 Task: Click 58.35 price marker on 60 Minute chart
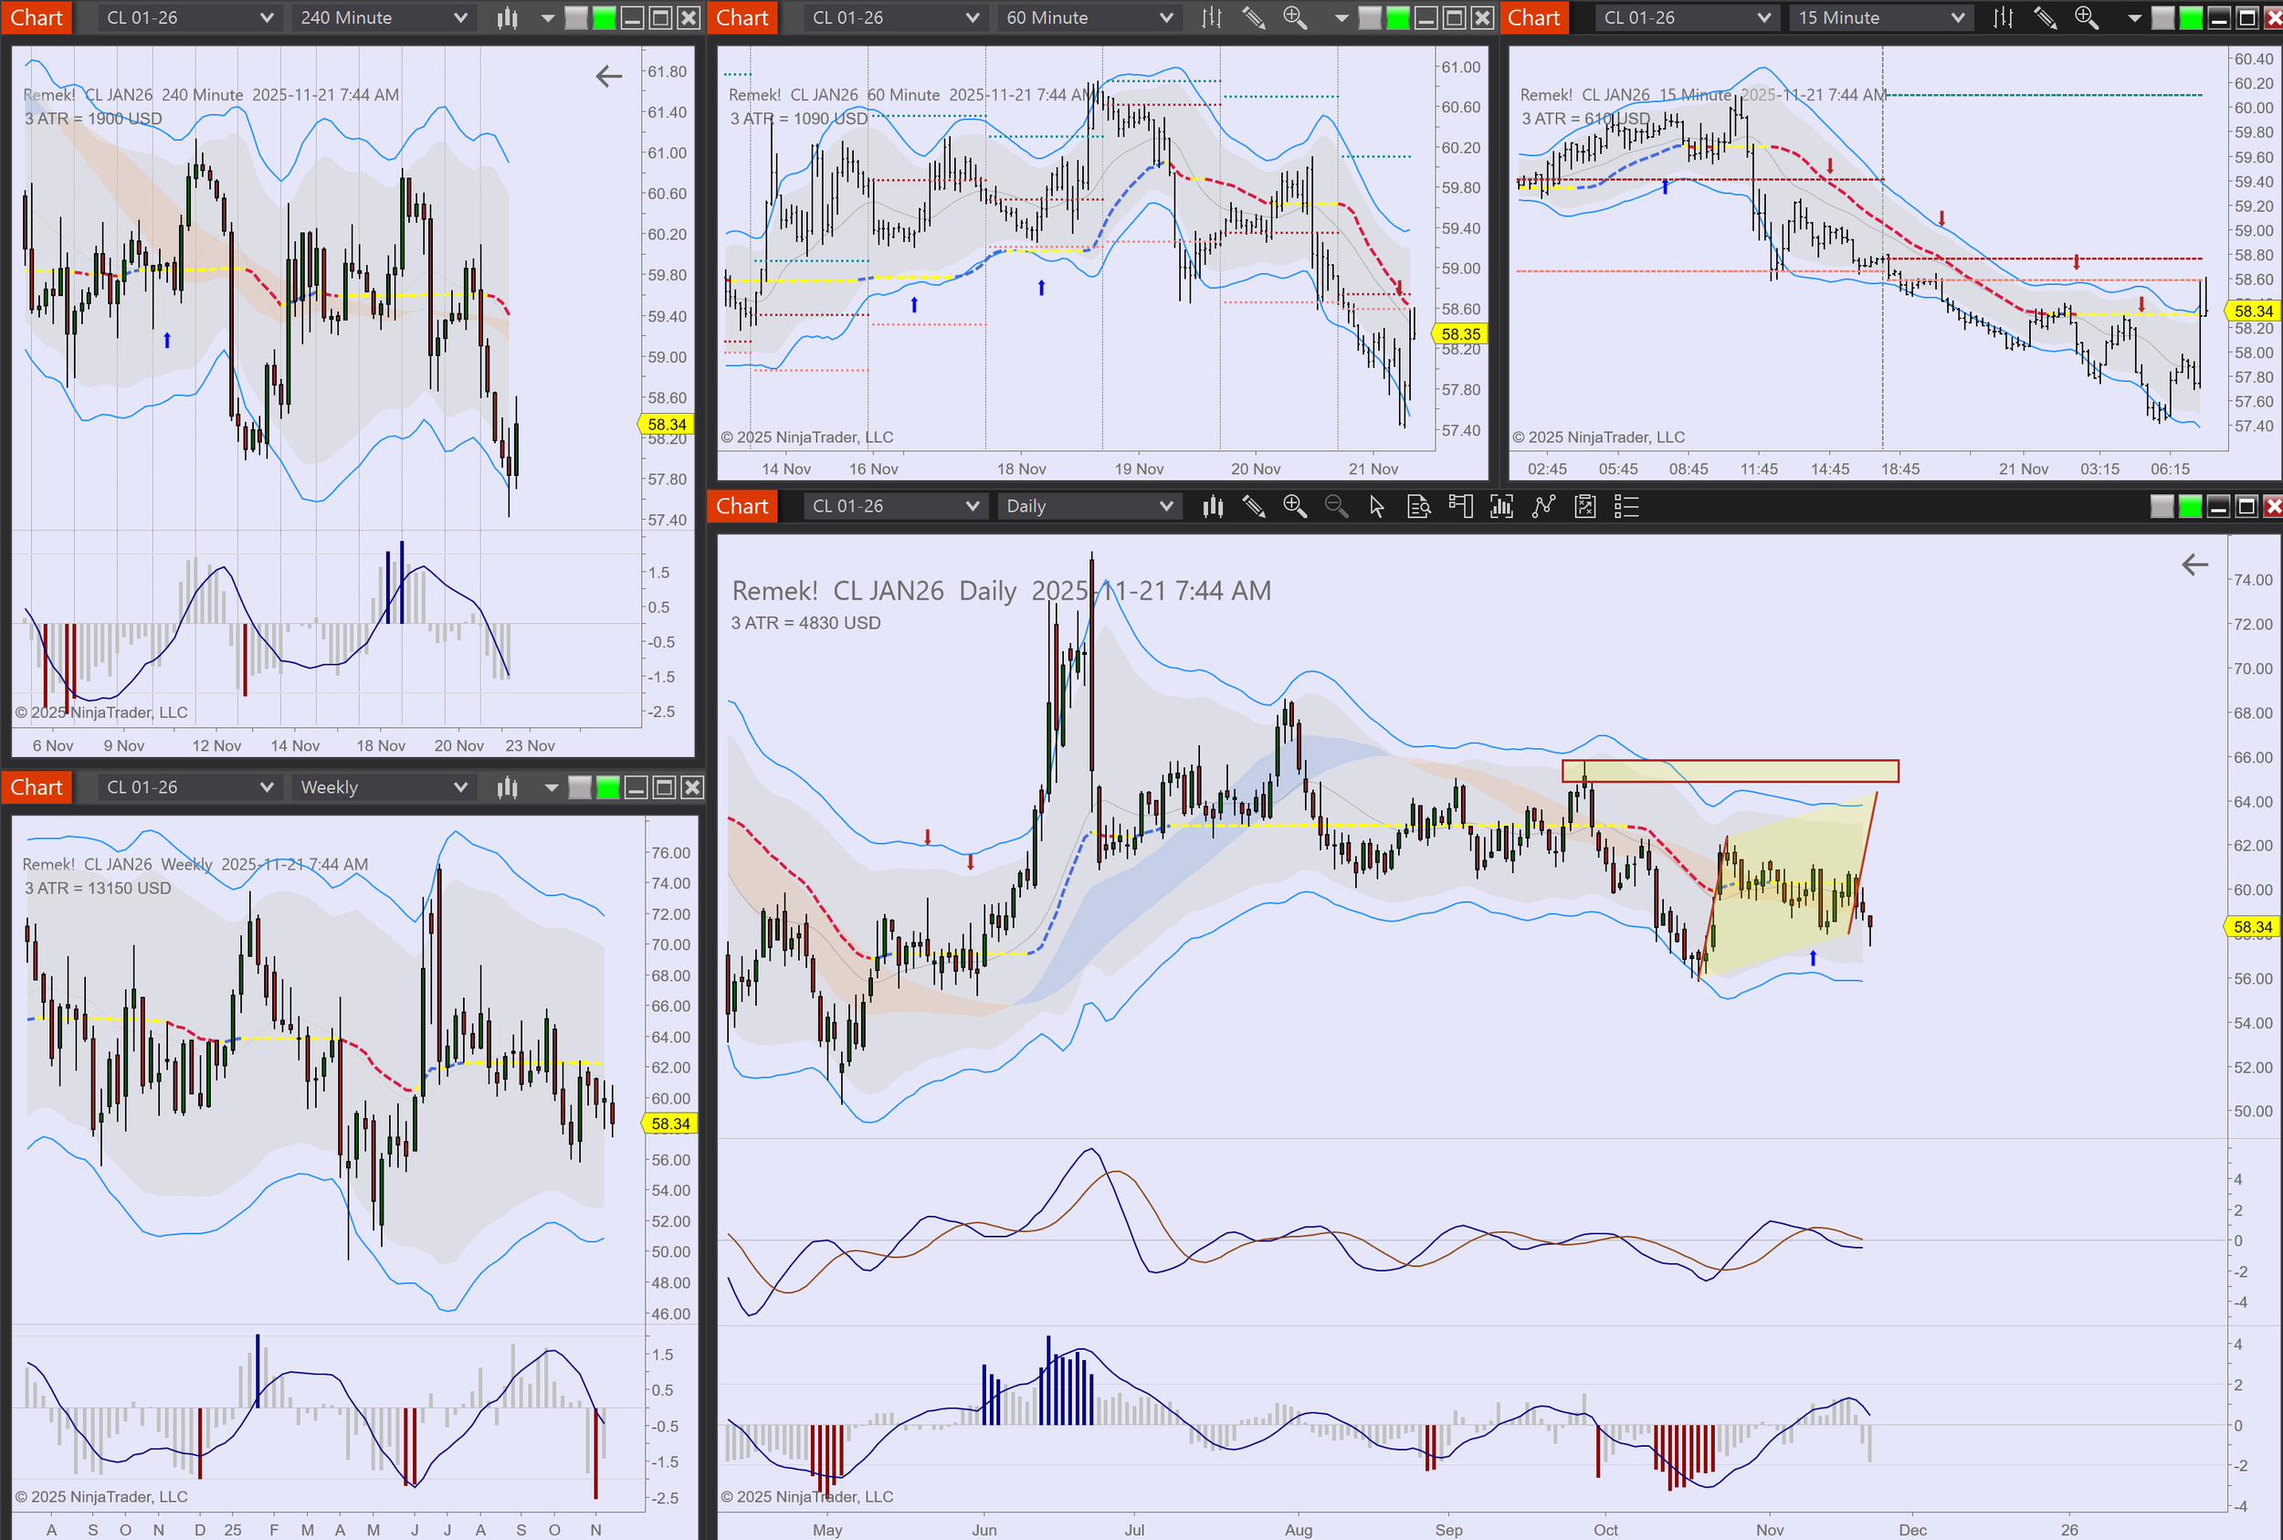1460,334
